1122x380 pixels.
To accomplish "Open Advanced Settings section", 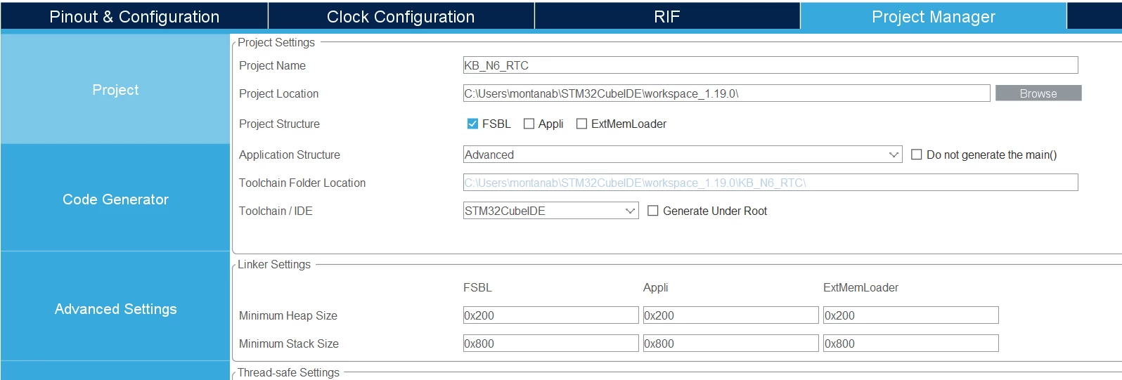I will (x=115, y=308).
